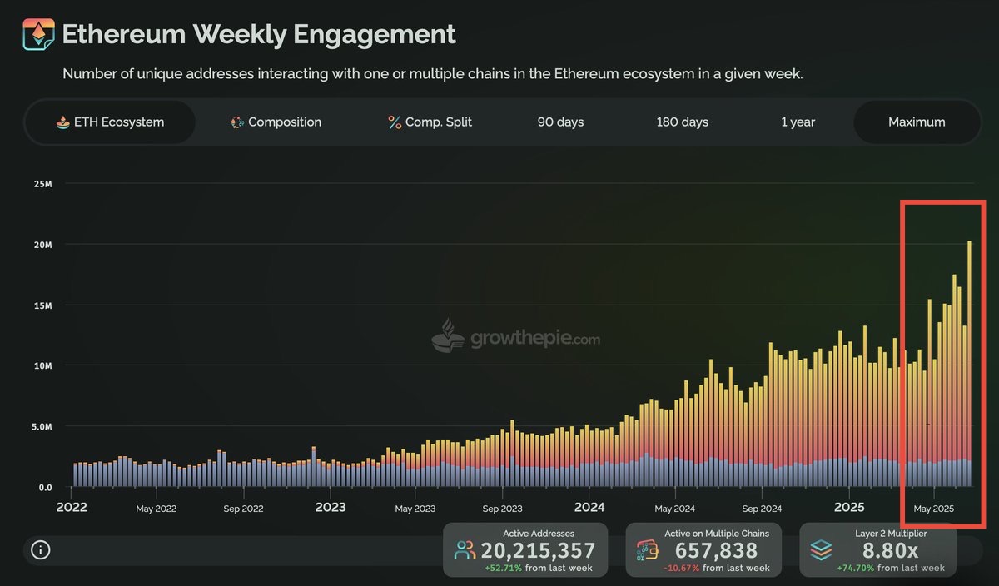Image resolution: width=999 pixels, height=586 pixels.
Task: Set timeframe to 1 year
Action: (798, 122)
